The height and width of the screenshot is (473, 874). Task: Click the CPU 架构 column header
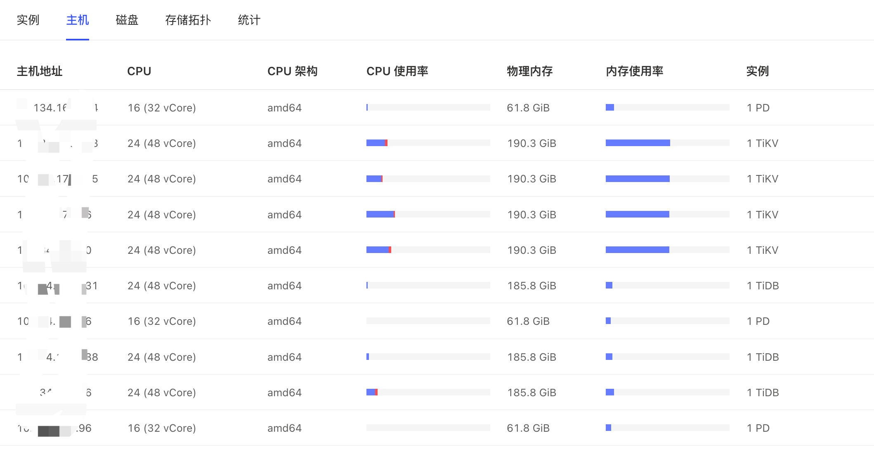[x=292, y=71]
